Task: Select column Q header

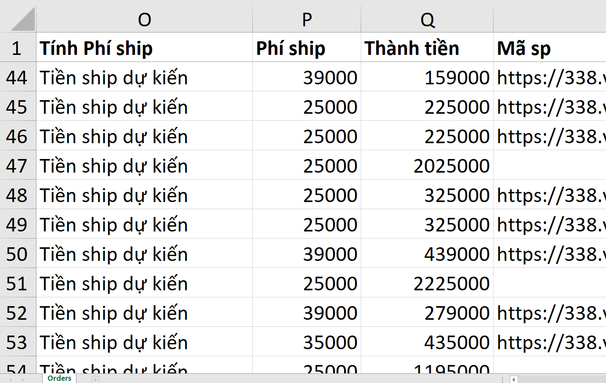Action: coord(427,19)
